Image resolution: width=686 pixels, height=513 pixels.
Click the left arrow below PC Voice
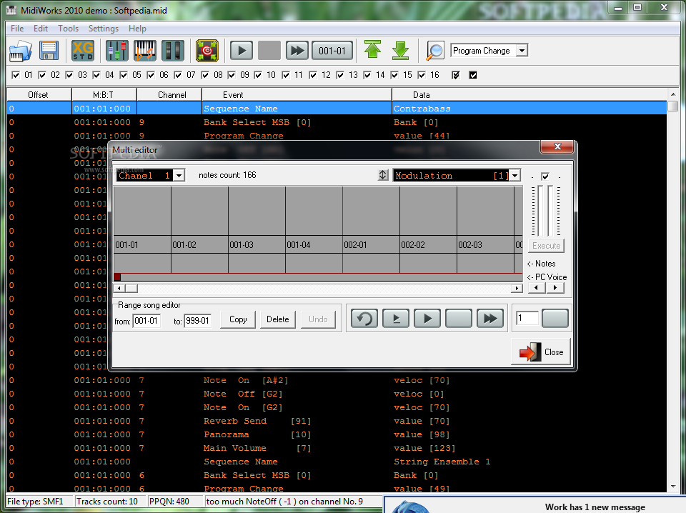click(x=537, y=288)
